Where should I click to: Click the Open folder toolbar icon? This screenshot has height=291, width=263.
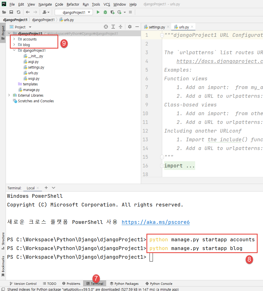(4, 12)
